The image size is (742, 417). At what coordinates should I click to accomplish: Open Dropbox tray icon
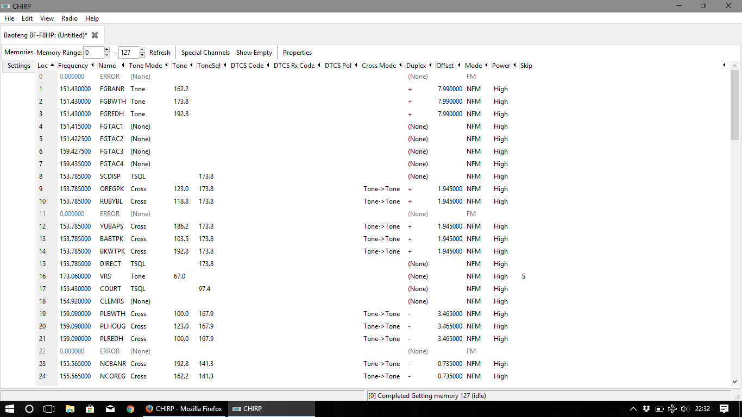[646, 408]
